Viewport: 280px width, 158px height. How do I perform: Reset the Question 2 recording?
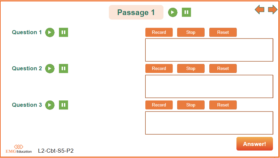[223, 69]
